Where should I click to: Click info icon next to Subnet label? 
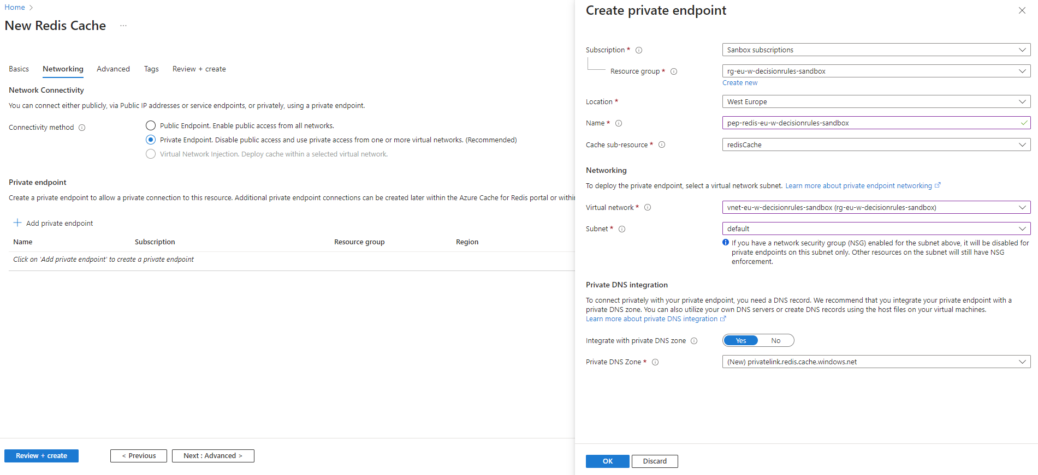pyautogui.click(x=622, y=229)
